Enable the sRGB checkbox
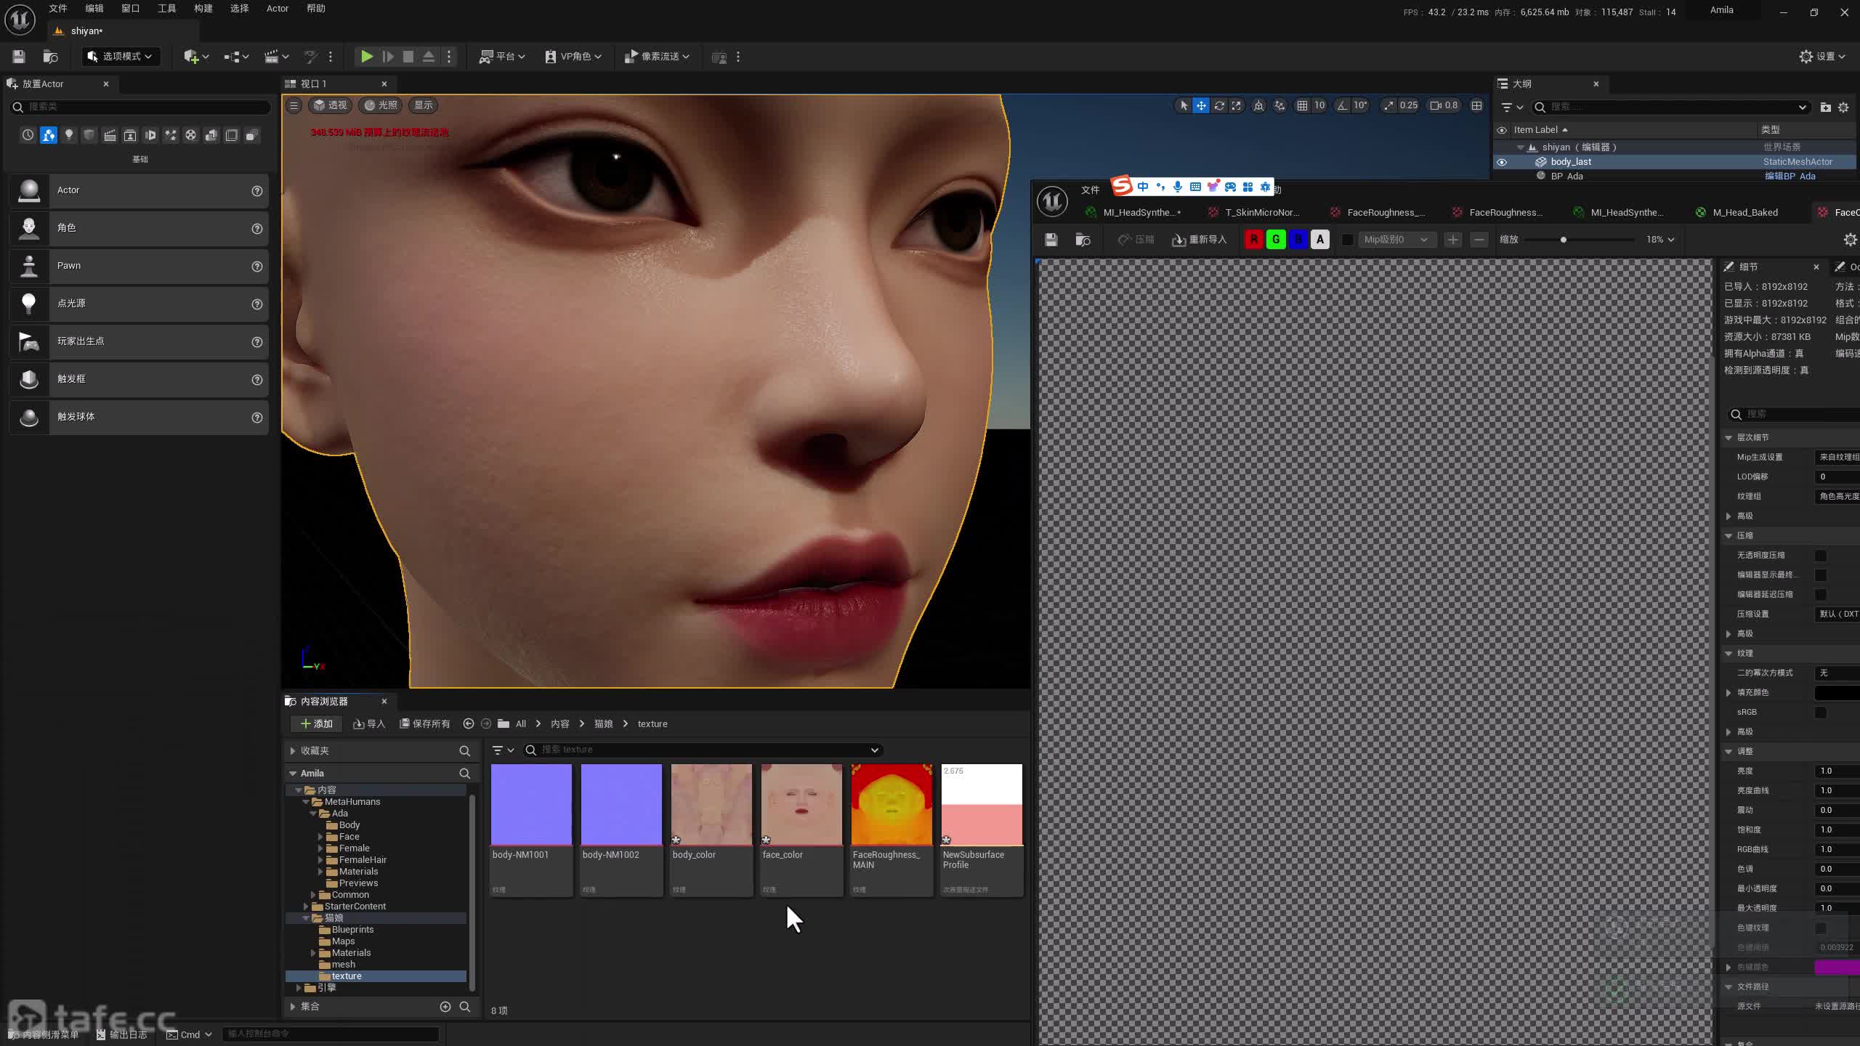This screenshot has height=1046, width=1860. tap(1820, 713)
